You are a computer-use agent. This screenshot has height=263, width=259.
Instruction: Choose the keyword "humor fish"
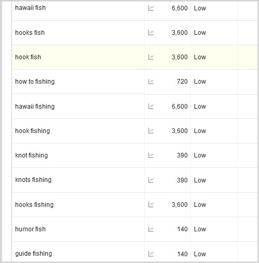[30, 229]
